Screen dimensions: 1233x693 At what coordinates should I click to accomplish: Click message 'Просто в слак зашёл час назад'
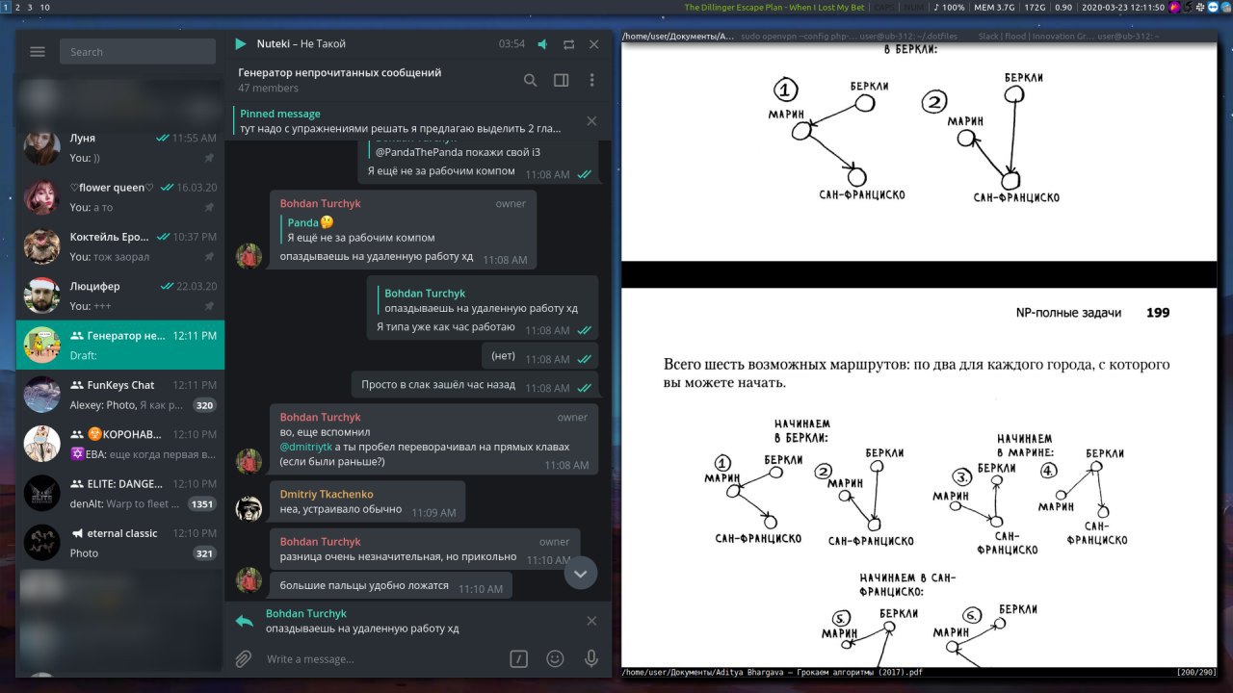[x=474, y=385]
